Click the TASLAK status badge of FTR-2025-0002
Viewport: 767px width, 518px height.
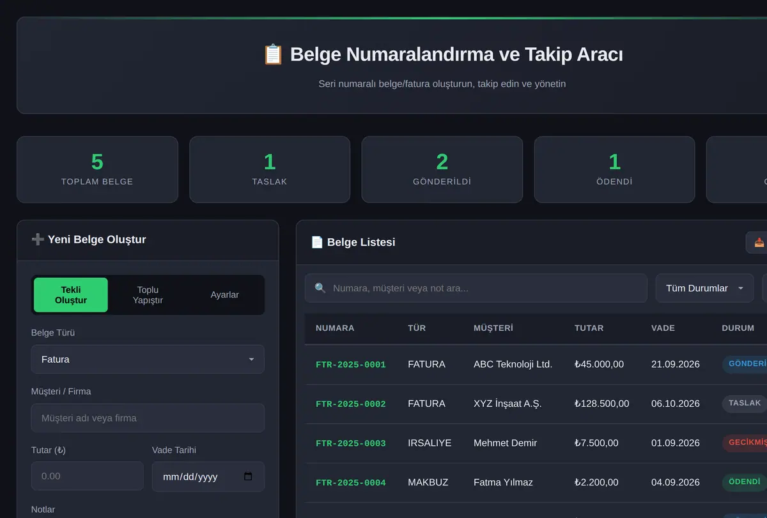(745, 404)
